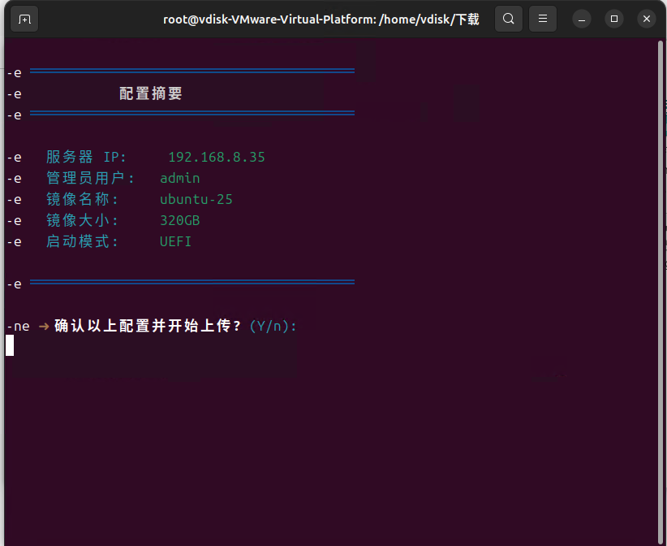Click the orange arrow before the prompt
Screen dimensions: 667x546
(44, 326)
